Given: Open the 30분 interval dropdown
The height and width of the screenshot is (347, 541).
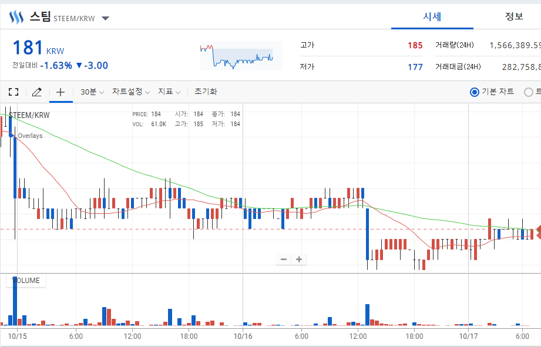Looking at the screenshot, I should pos(92,92).
